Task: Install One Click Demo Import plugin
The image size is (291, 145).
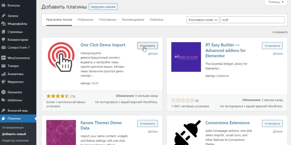Action: (x=147, y=46)
